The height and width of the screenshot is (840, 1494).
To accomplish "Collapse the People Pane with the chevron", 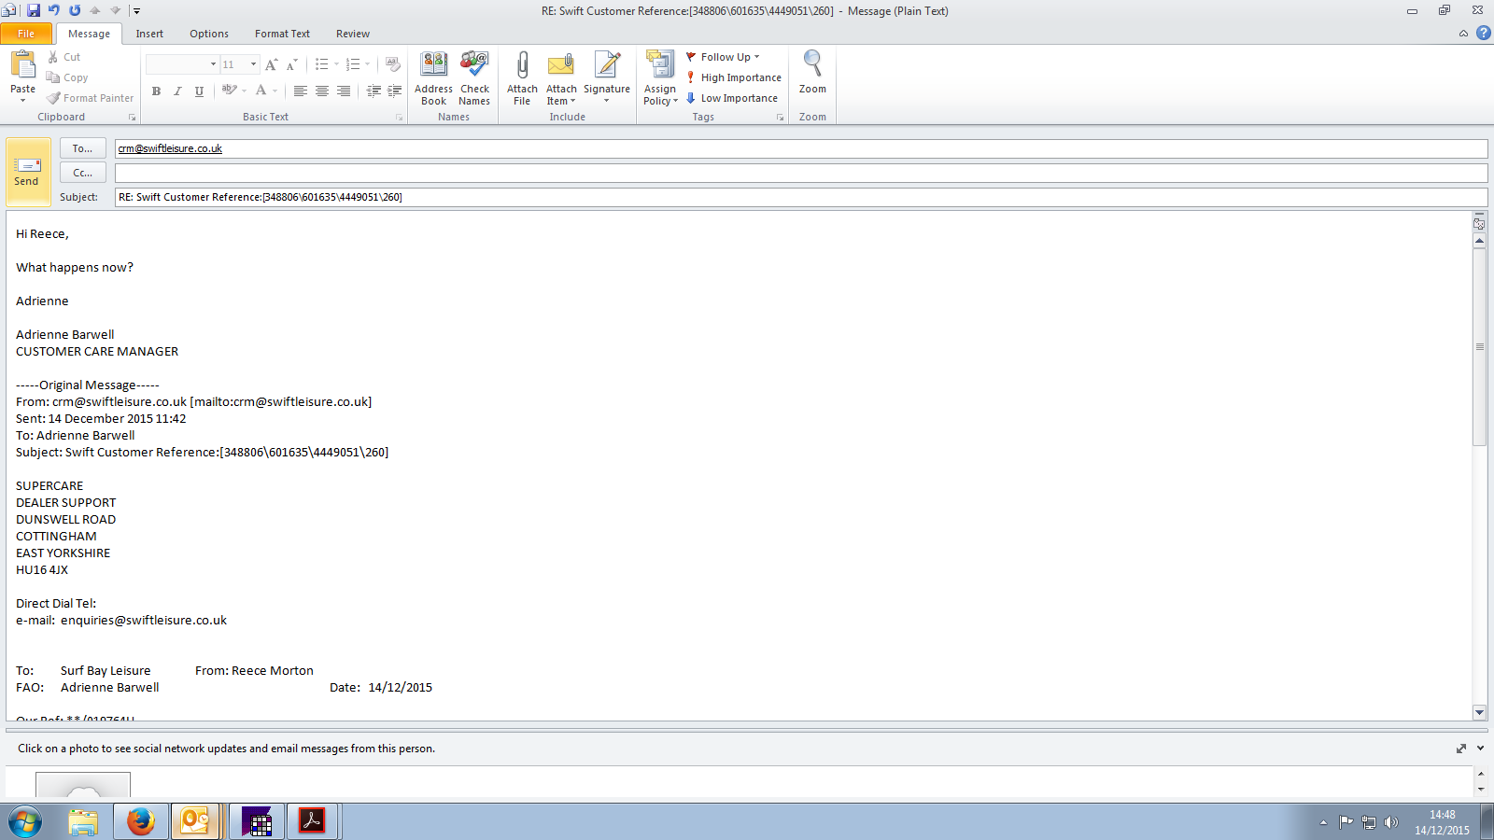I will [1481, 749].
